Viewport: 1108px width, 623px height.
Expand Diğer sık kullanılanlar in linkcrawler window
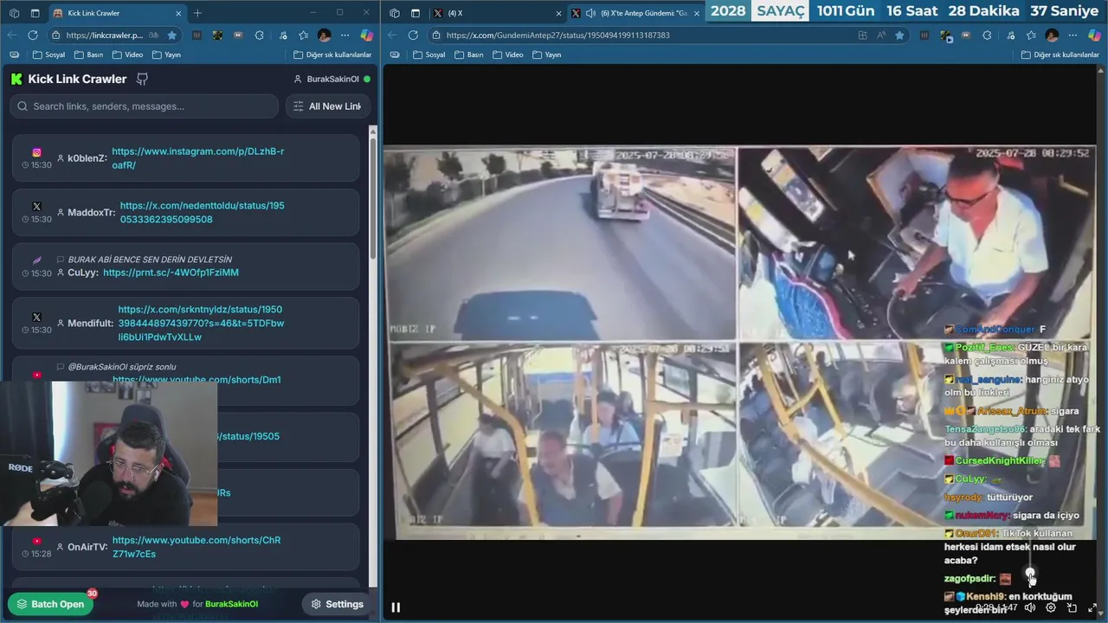[x=332, y=55]
